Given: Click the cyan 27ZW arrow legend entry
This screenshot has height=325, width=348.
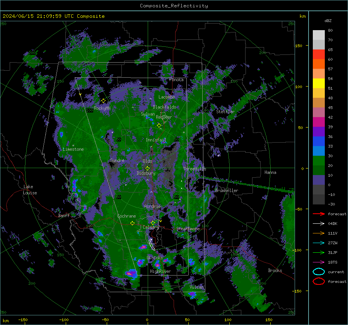Looking at the screenshot, I should 319,243.
